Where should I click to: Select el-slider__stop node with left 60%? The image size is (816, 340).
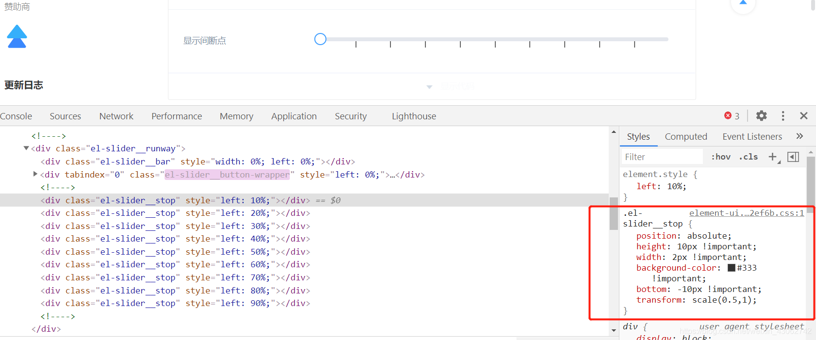pos(175,264)
